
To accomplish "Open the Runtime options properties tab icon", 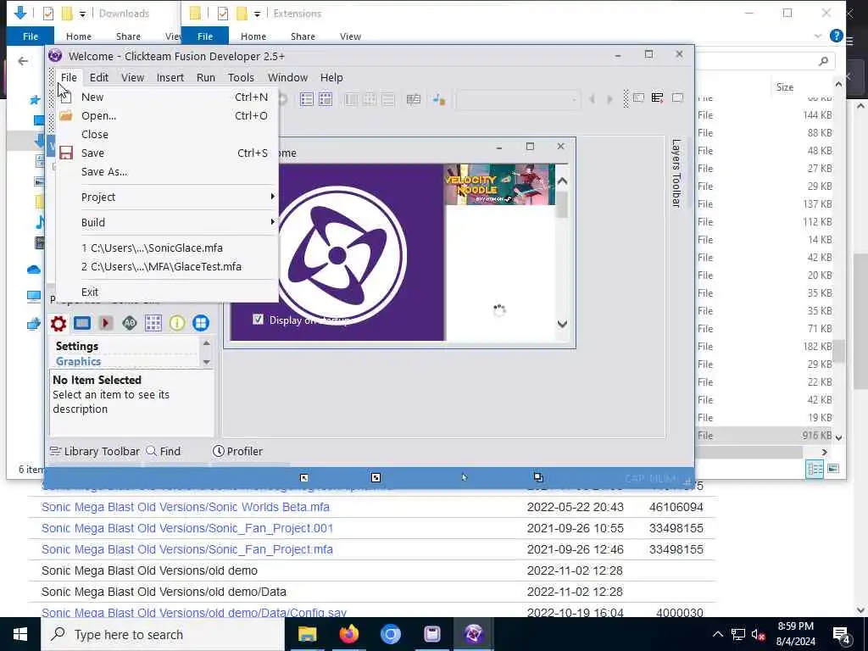I will [x=106, y=323].
